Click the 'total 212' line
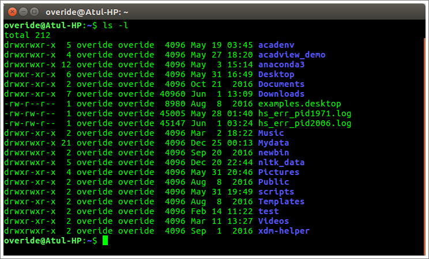429x259 pixels. (27, 35)
